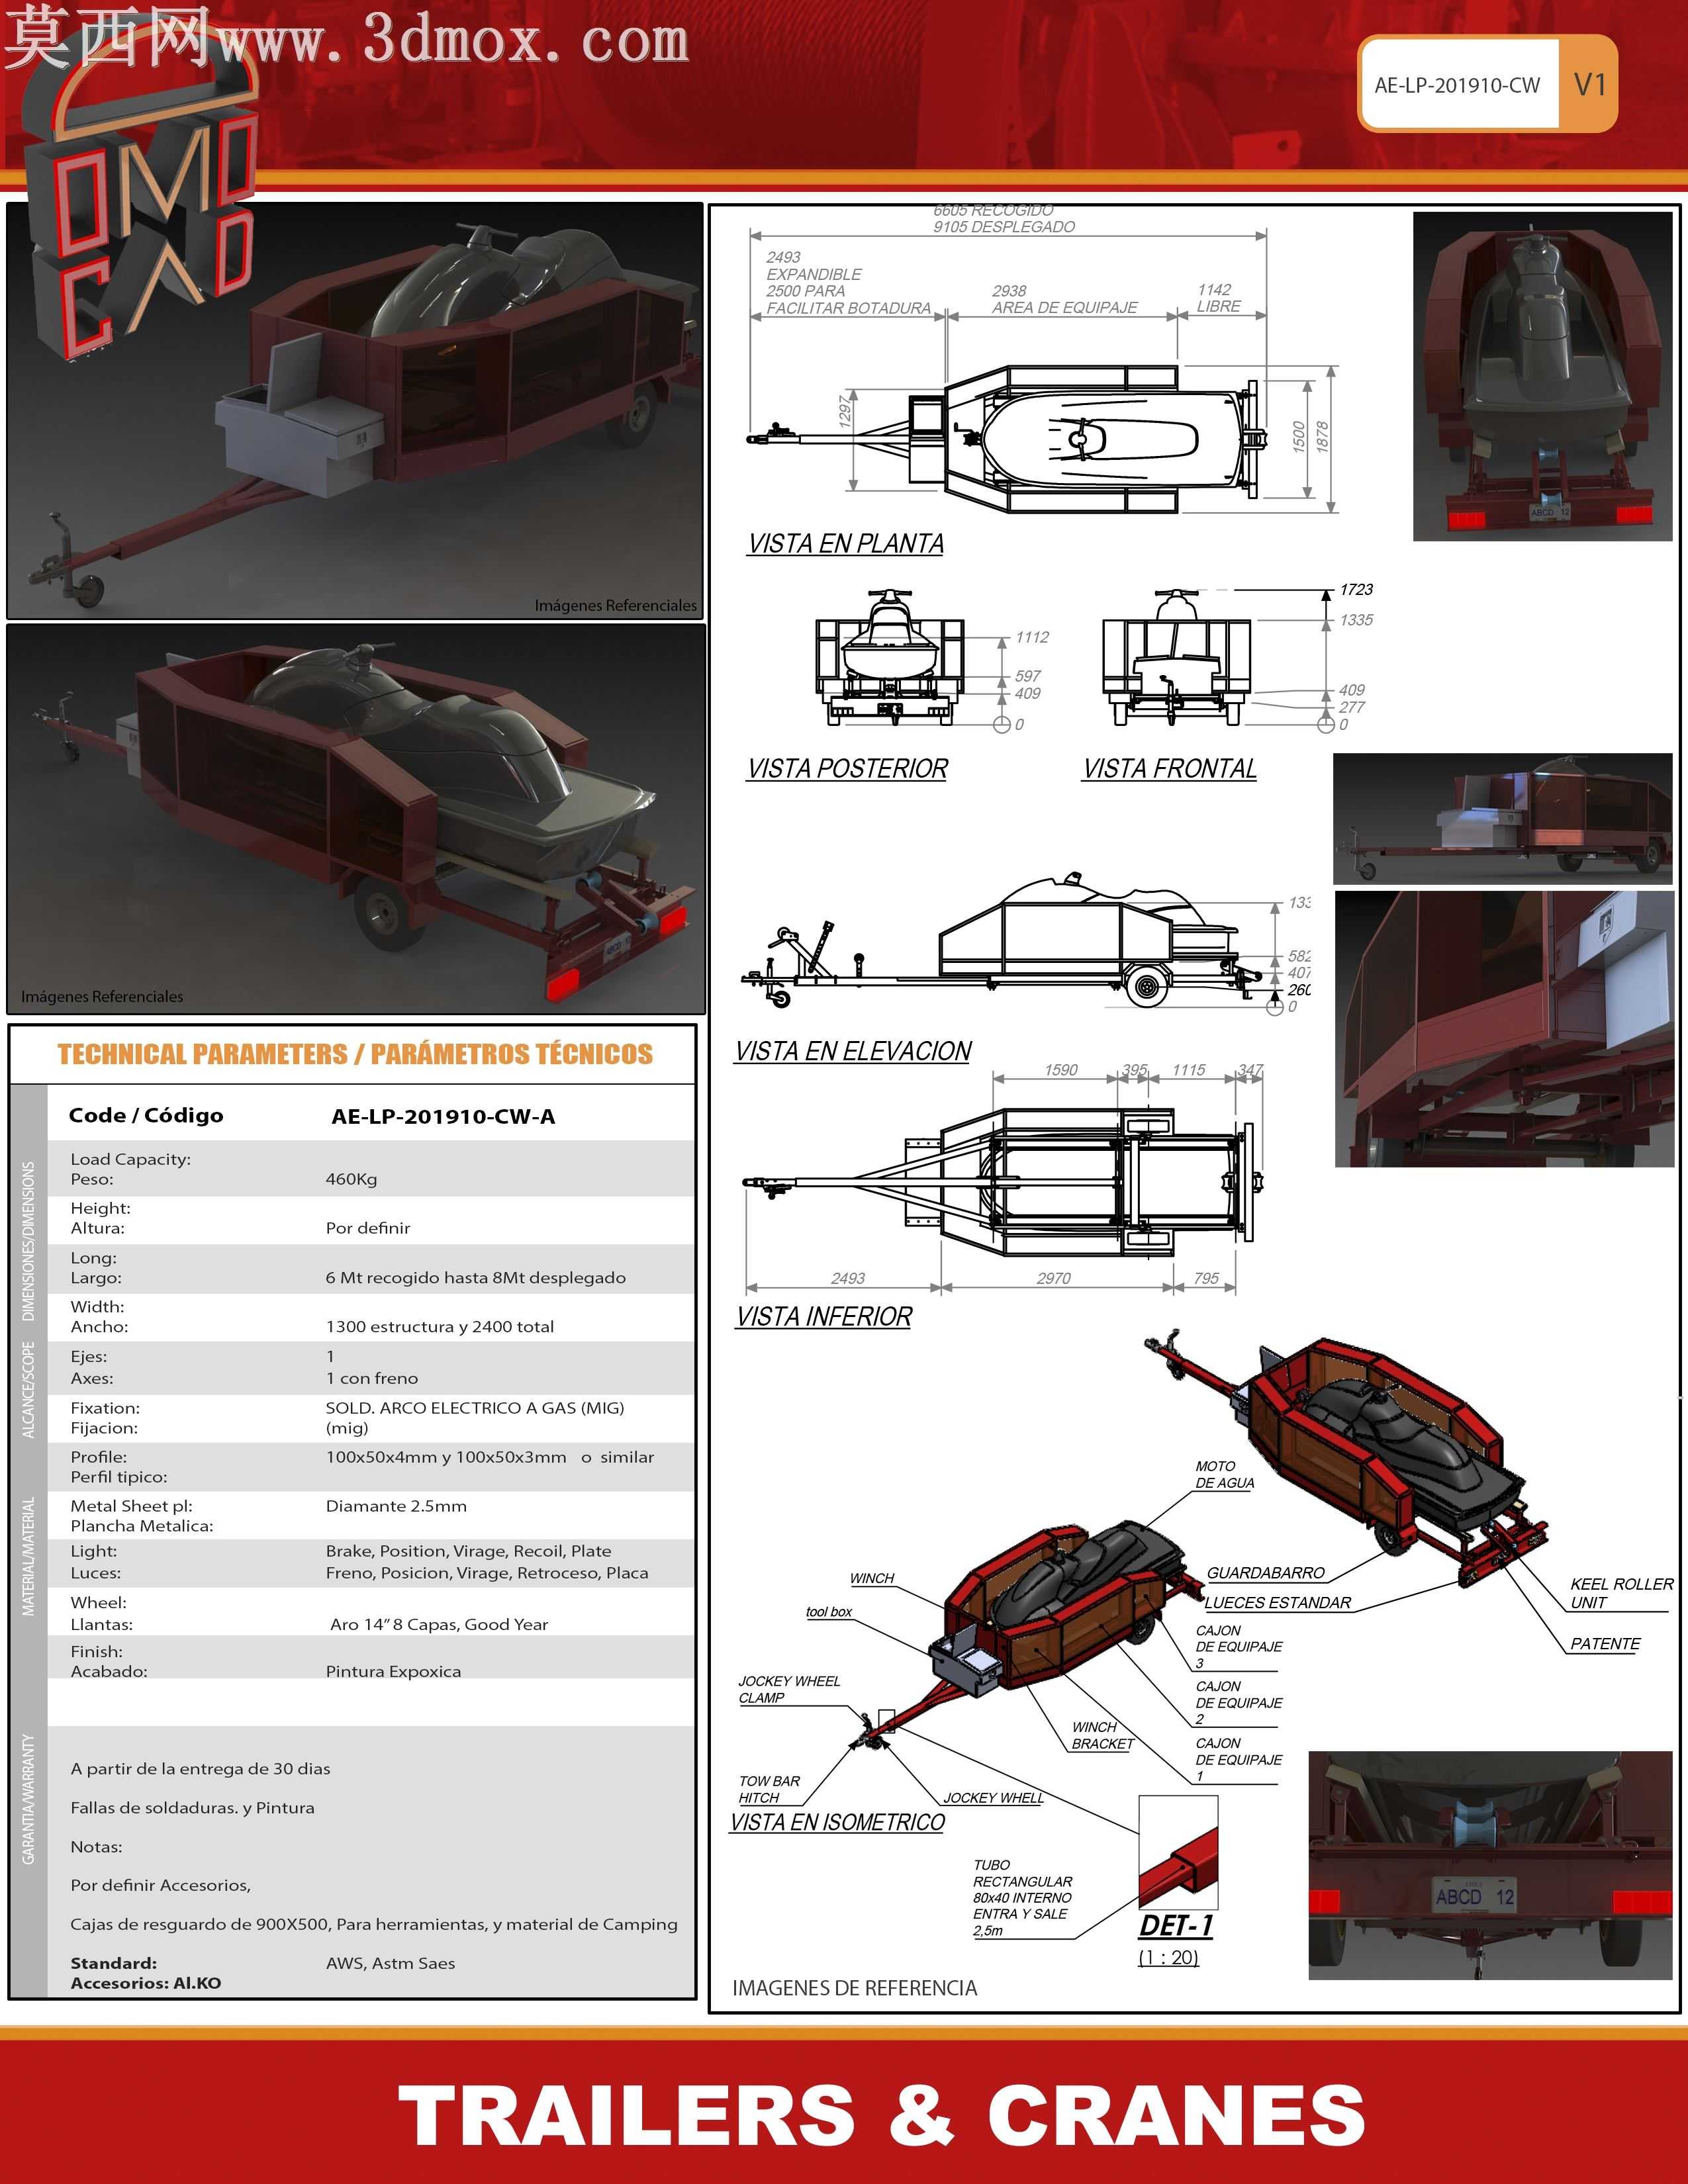Viewport: 1688px width, 2184px height.
Task: Click the 1723 height dimension
Action: pos(1356,590)
